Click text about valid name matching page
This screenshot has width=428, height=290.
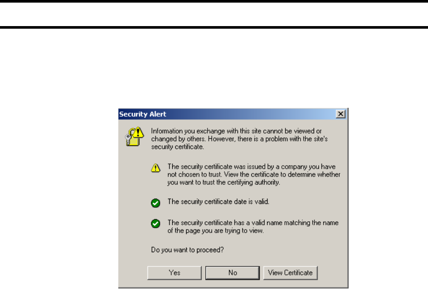[x=253, y=227]
